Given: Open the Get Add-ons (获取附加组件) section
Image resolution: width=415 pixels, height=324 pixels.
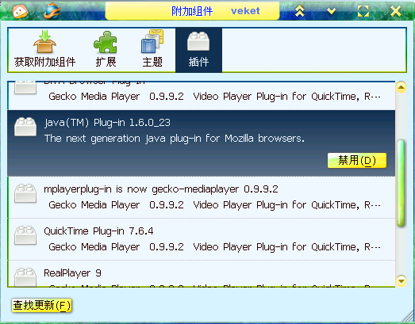Looking at the screenshot, I should [44, 49].
